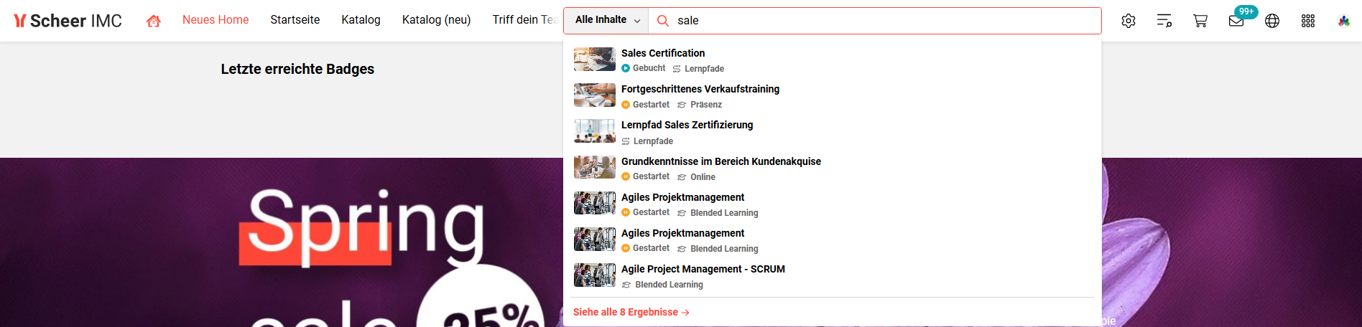
Task: Open the learning list search icon
Action: pyautogui.click(x=1164, y=21)
